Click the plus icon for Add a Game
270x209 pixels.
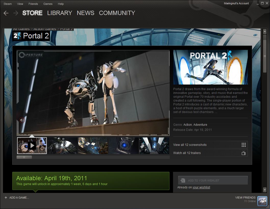(6, 198)
